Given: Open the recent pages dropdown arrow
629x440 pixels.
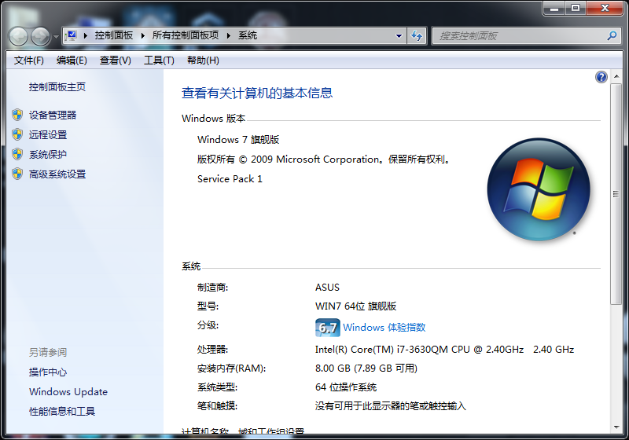Looking at the screenshot, I should click(x=56, y=37).
